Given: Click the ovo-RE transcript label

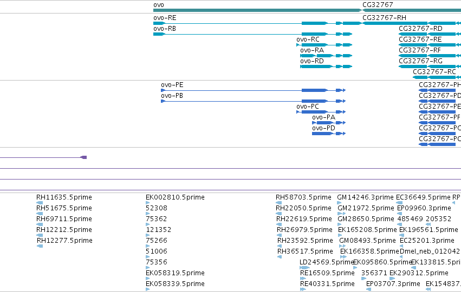Looking at the screenshot, I should pos(165,18).
